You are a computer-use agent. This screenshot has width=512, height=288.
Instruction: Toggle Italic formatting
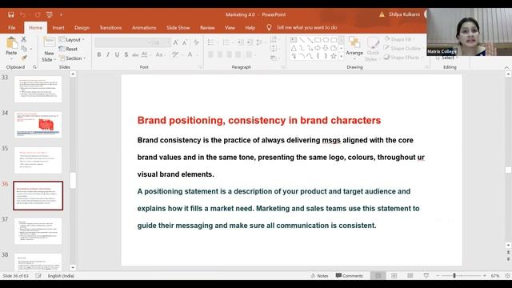(108, 55)
